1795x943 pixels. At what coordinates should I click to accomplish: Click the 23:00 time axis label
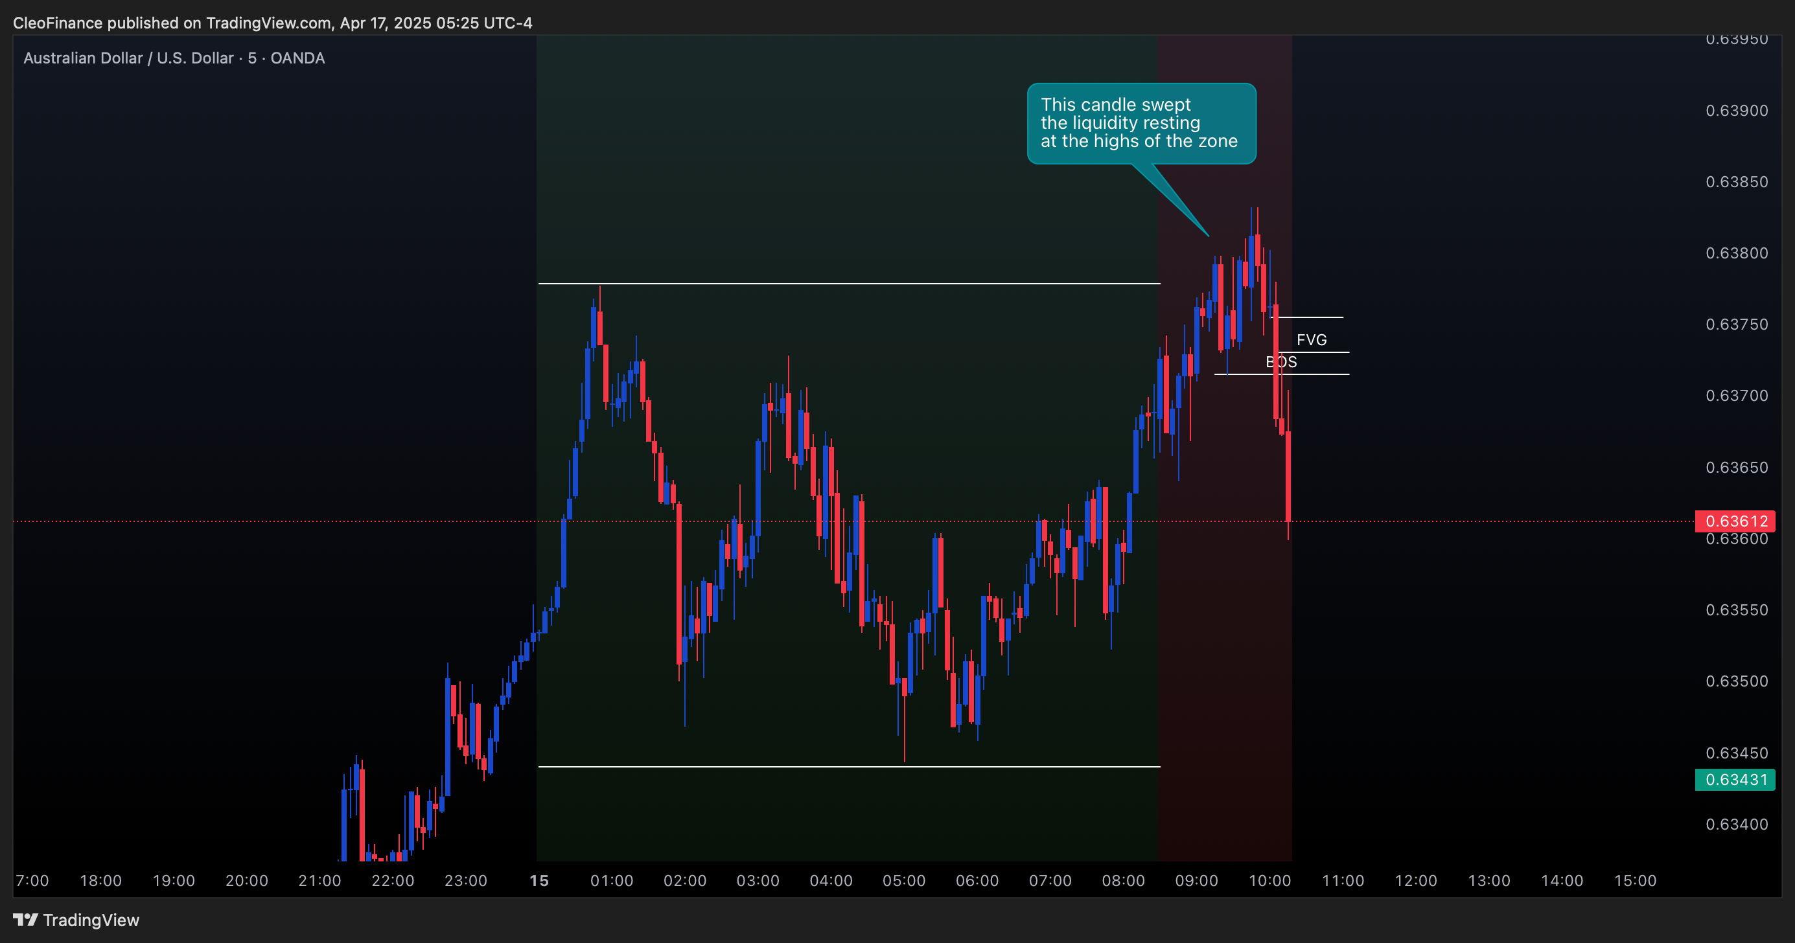(x=466, y=880)
